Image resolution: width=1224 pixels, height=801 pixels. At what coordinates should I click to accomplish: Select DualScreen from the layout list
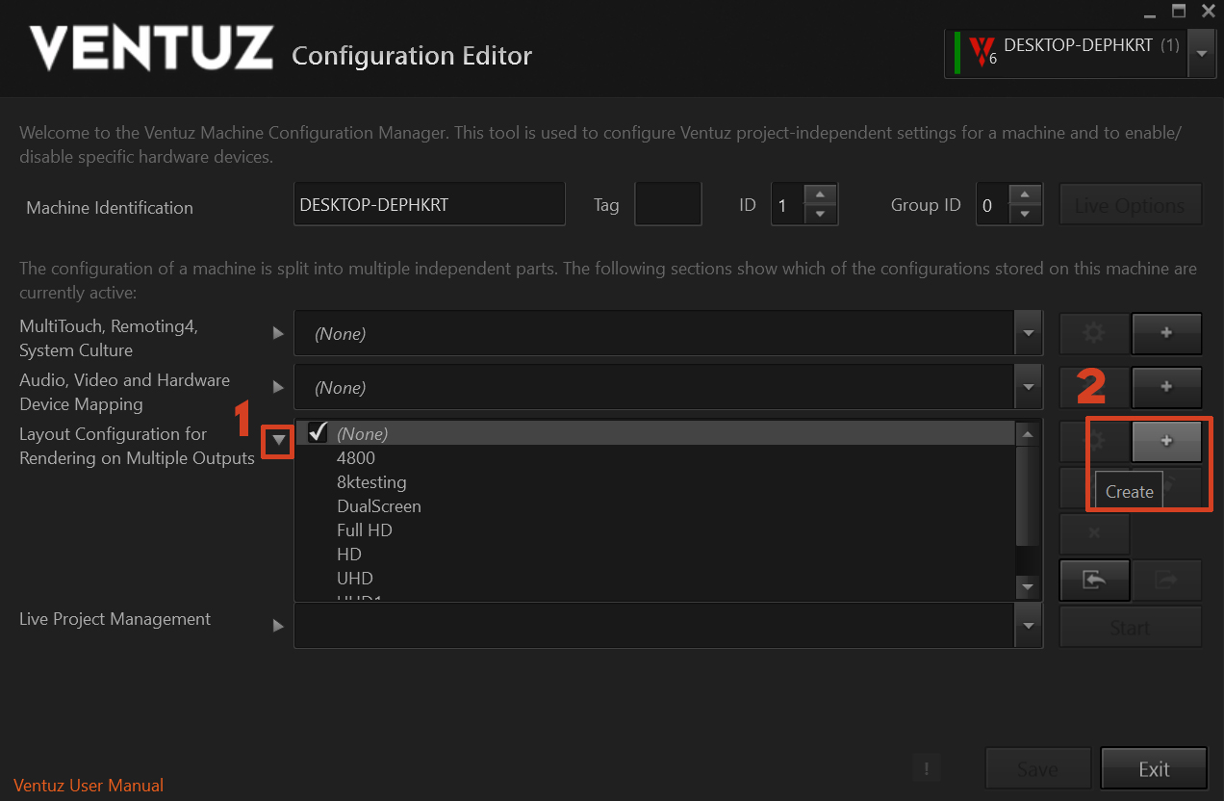[379, 506]
